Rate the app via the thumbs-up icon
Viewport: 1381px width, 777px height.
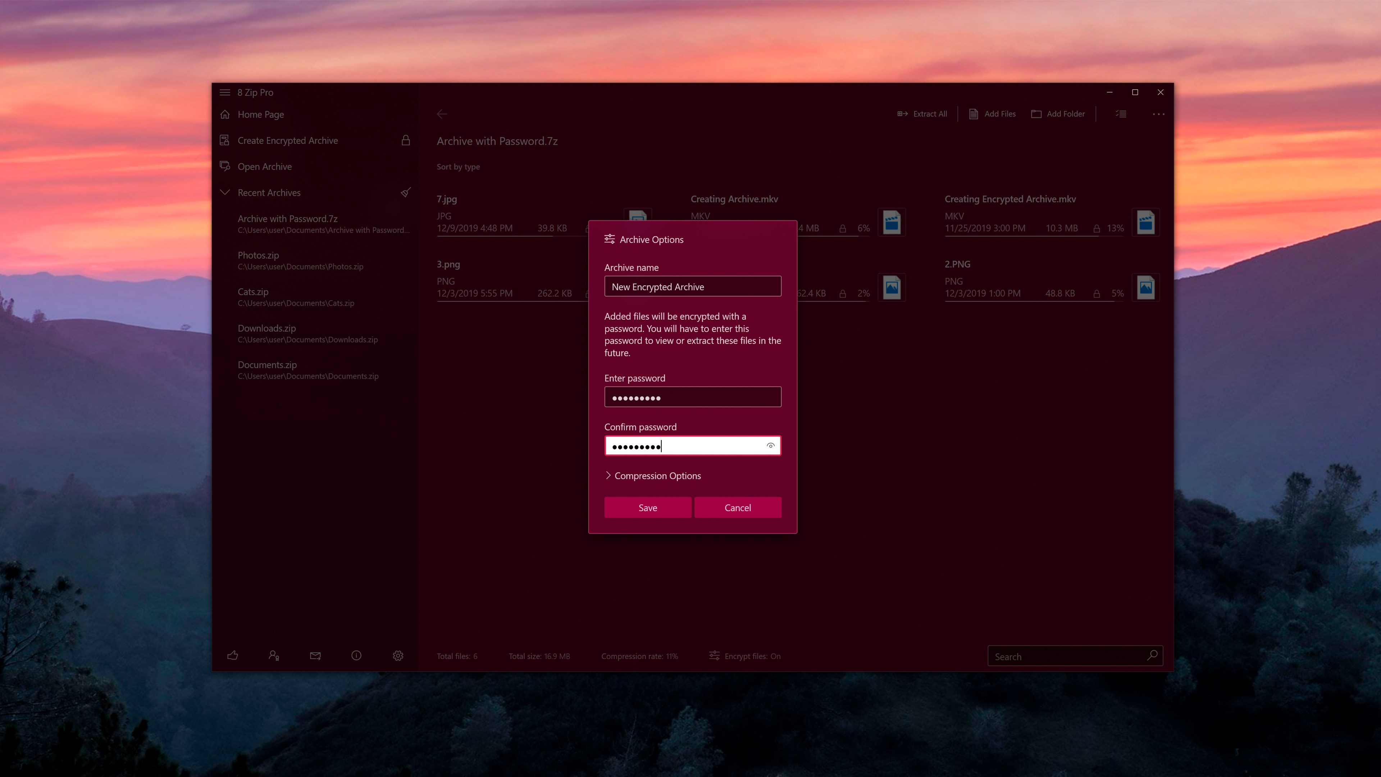point(233,655)
